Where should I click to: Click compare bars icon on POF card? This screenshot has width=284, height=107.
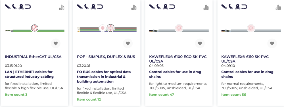134,7
